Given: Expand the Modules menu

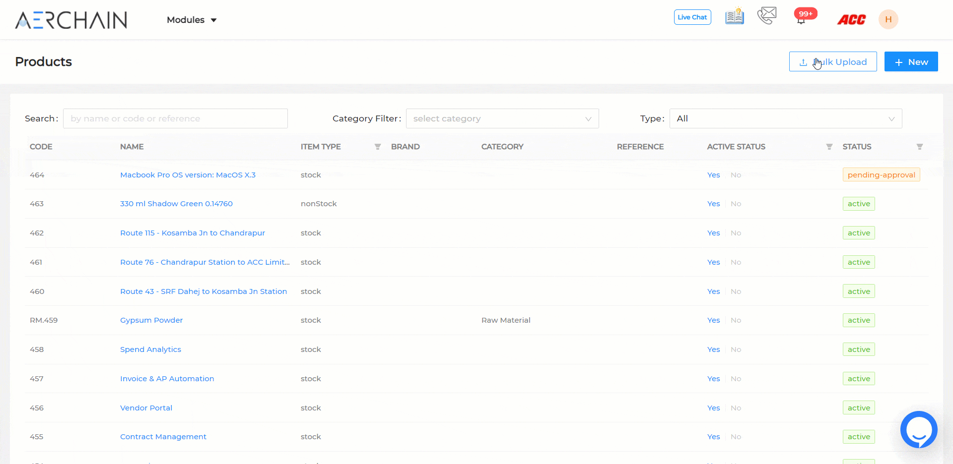Looking at the screenshot, I should (192, 20).
